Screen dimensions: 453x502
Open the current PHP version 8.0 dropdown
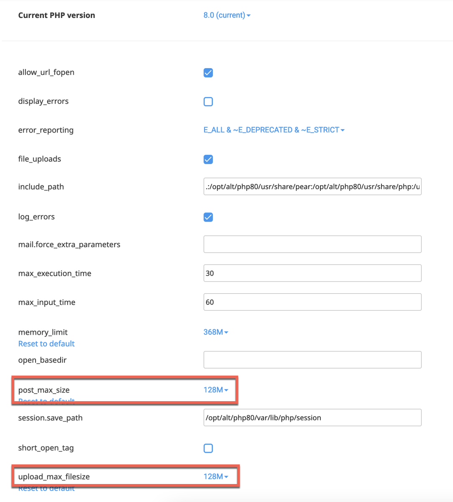click(x=227, y=15)
